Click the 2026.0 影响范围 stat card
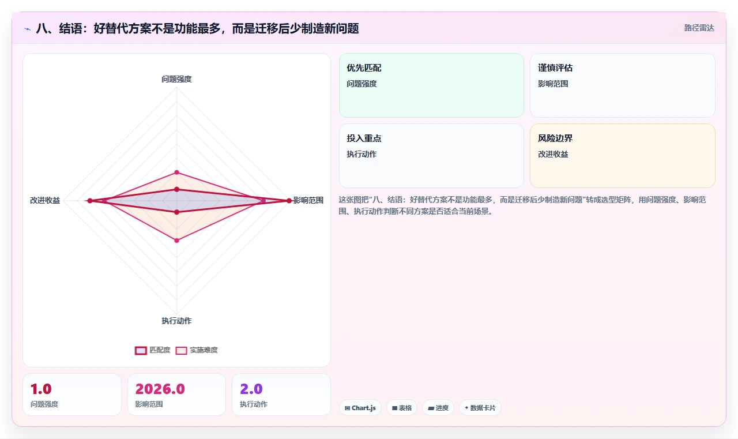Screen dimensions: 738x439 pyautogui.click(x=176, y=395)
